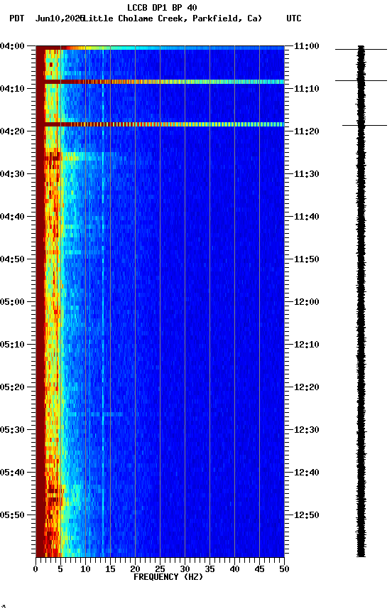Click the 11:20 UTC time label

pos(306,131)
